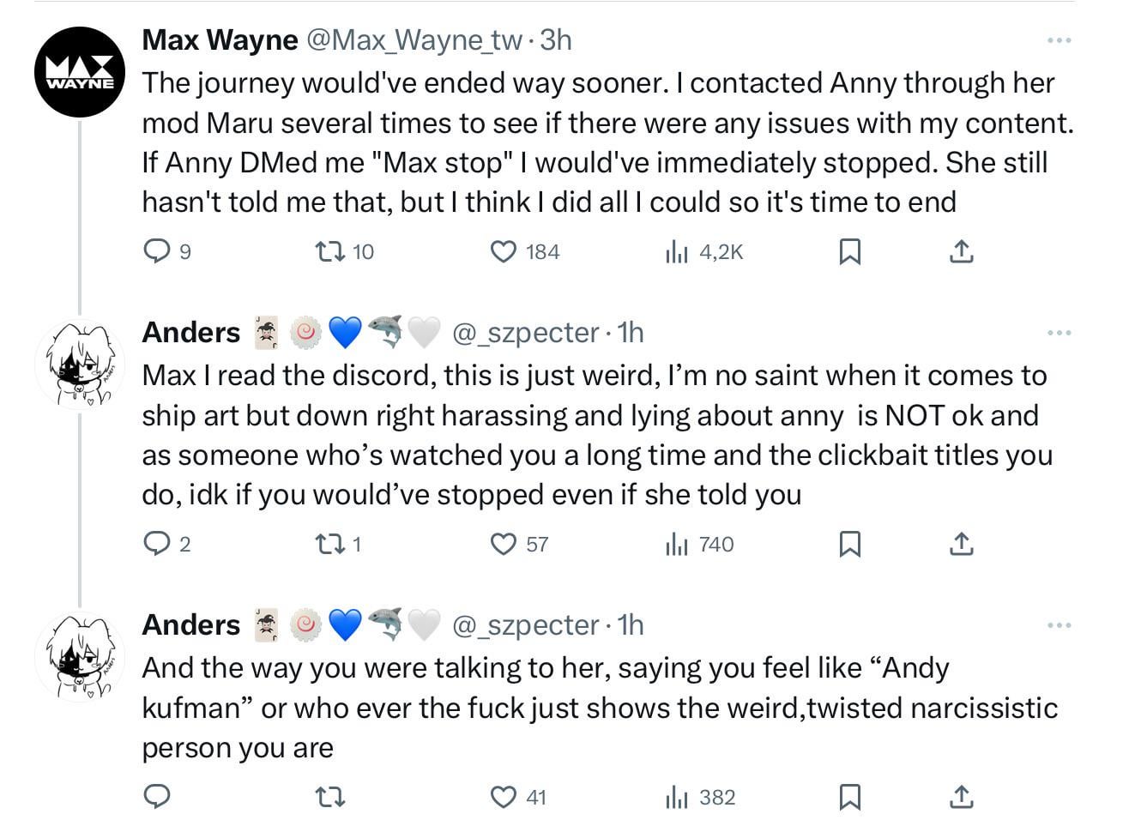This screenshot has width=1135, height=832.
Task: View analytics showing 4,2K views
Action: pos(704,251)
